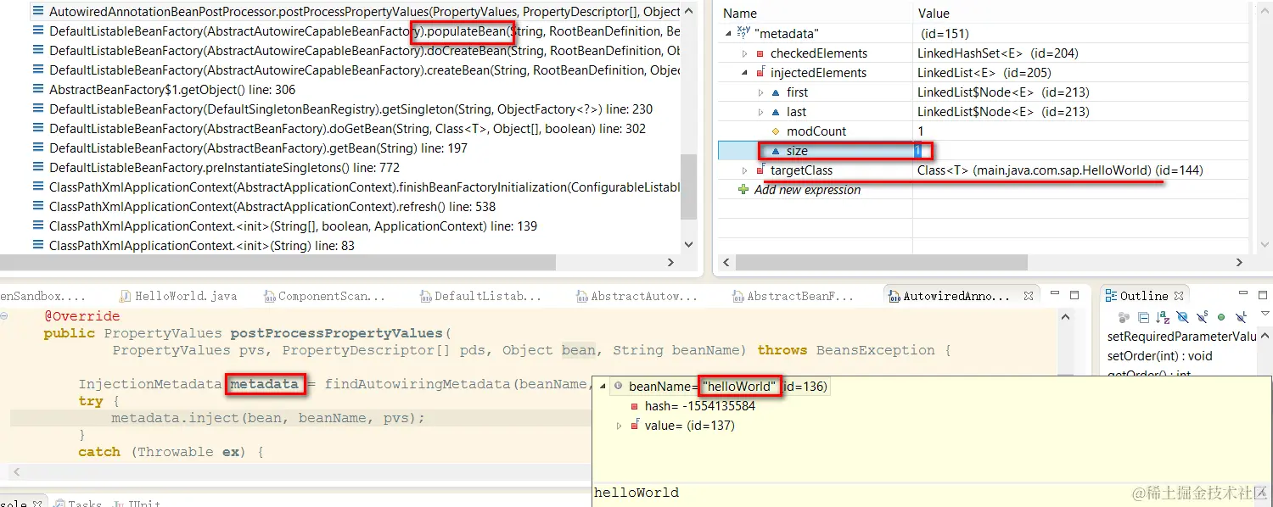Close the Outline view tab
Screen dimensions: 1273x507
click(1179, 296)
